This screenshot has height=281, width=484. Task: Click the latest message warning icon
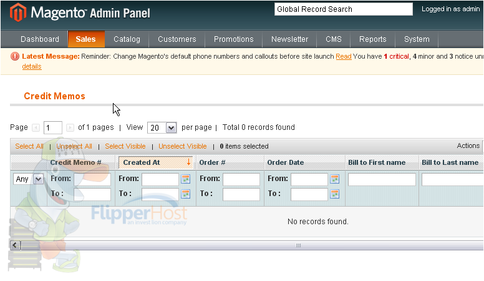click(15, 56)
